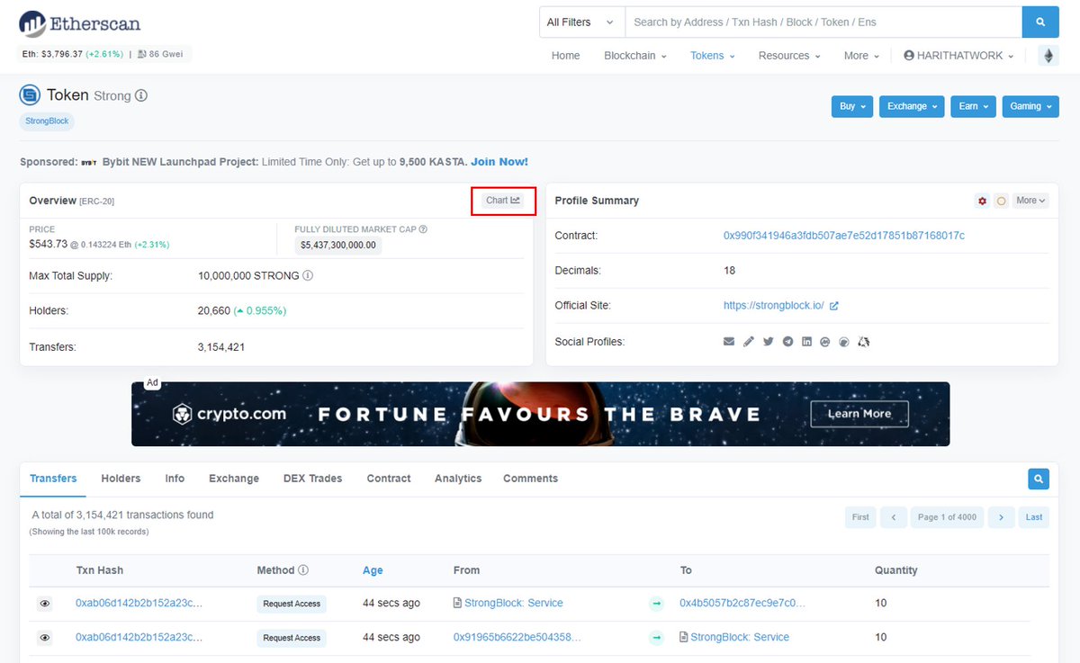Image resolution: width=1080 pixels, height=663 pixels.
Task: Open recipient address 0x4b5057b2c87ec9e7c0...
Action: (x=742, y=604)
